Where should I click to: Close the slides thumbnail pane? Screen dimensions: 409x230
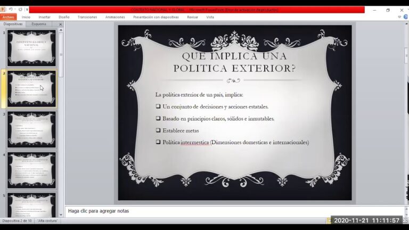[61, 24]
